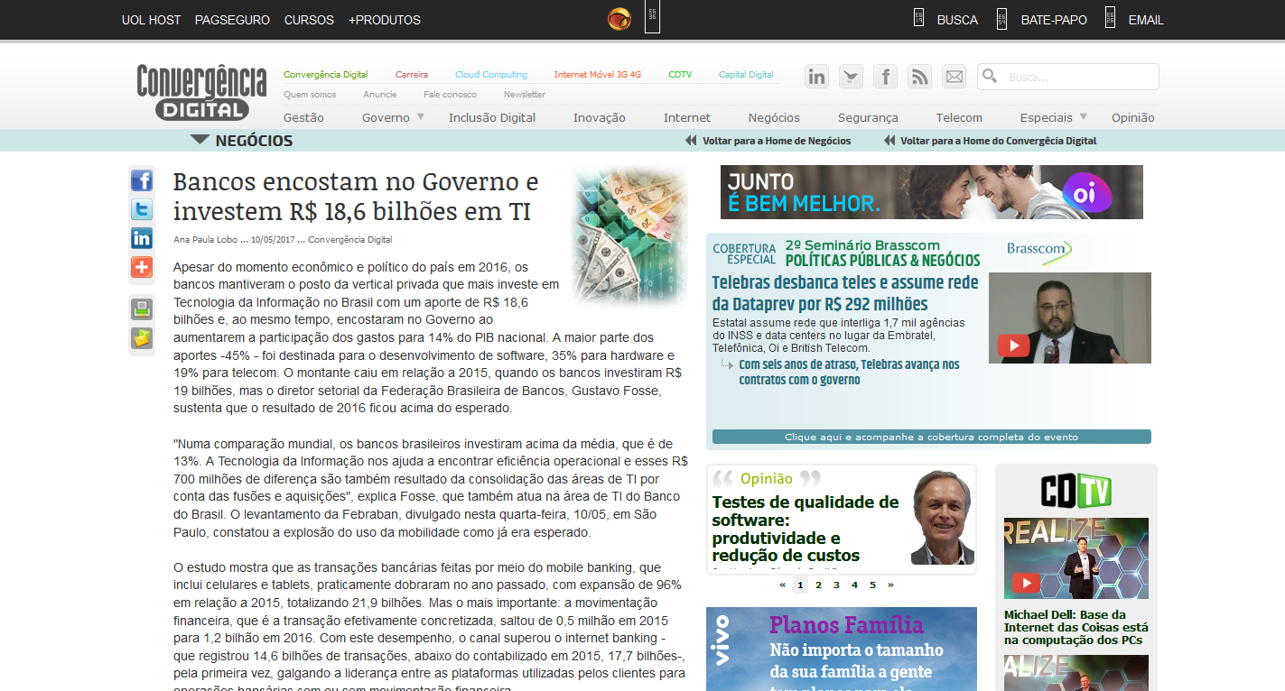
Task: Open UOL logo in top bar
Action: click(619, 19)
